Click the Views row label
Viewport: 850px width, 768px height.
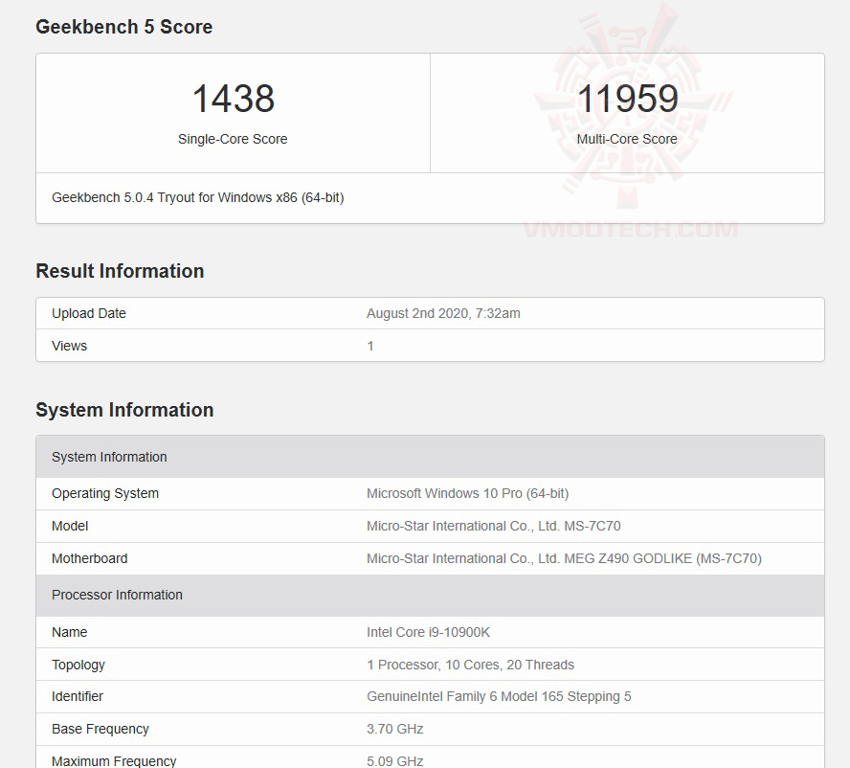coord(69,346)
